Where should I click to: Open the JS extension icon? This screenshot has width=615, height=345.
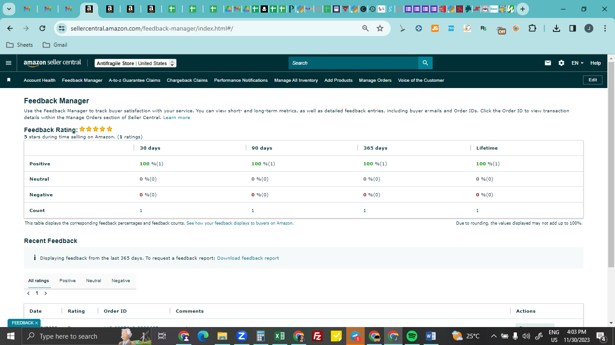click(434, 28)
